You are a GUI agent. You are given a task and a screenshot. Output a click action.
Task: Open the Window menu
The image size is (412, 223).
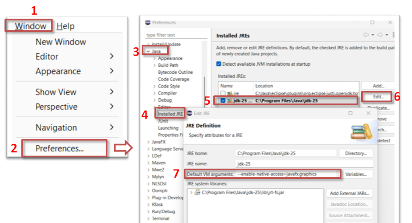pyautogui.click(x=27, y=26)
